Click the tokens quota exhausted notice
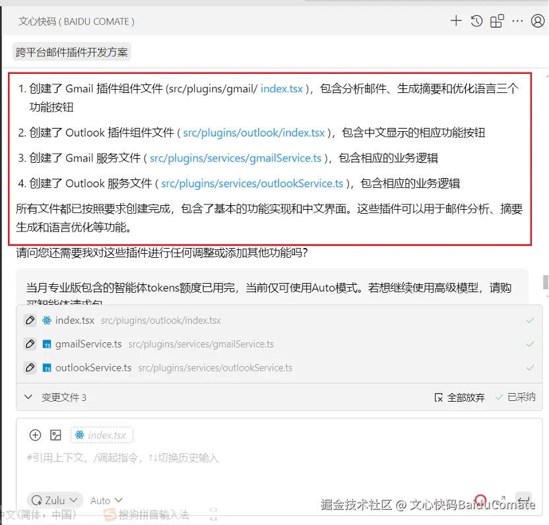The width and height of the screenshot is (549, 525). point(272,288)
